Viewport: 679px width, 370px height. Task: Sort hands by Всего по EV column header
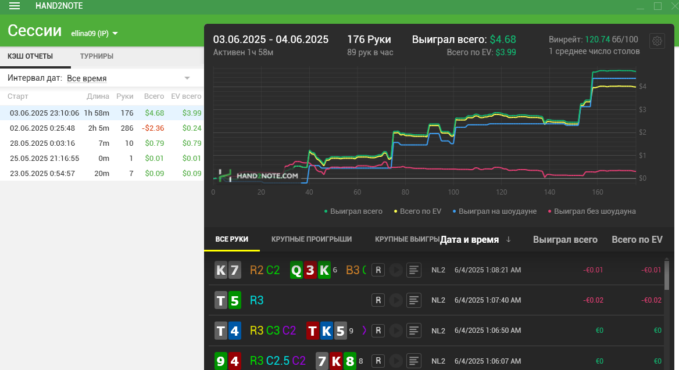point(637,239)
